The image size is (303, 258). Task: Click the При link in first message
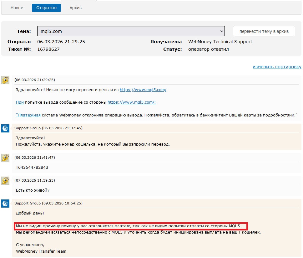coord(20,102)
